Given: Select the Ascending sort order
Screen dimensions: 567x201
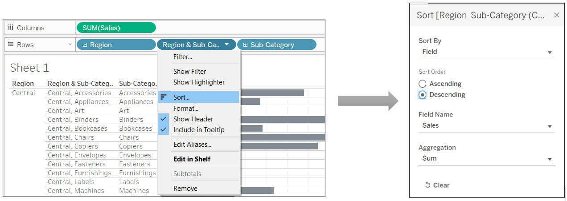Looking at the screenshot, I should (423, 84).
